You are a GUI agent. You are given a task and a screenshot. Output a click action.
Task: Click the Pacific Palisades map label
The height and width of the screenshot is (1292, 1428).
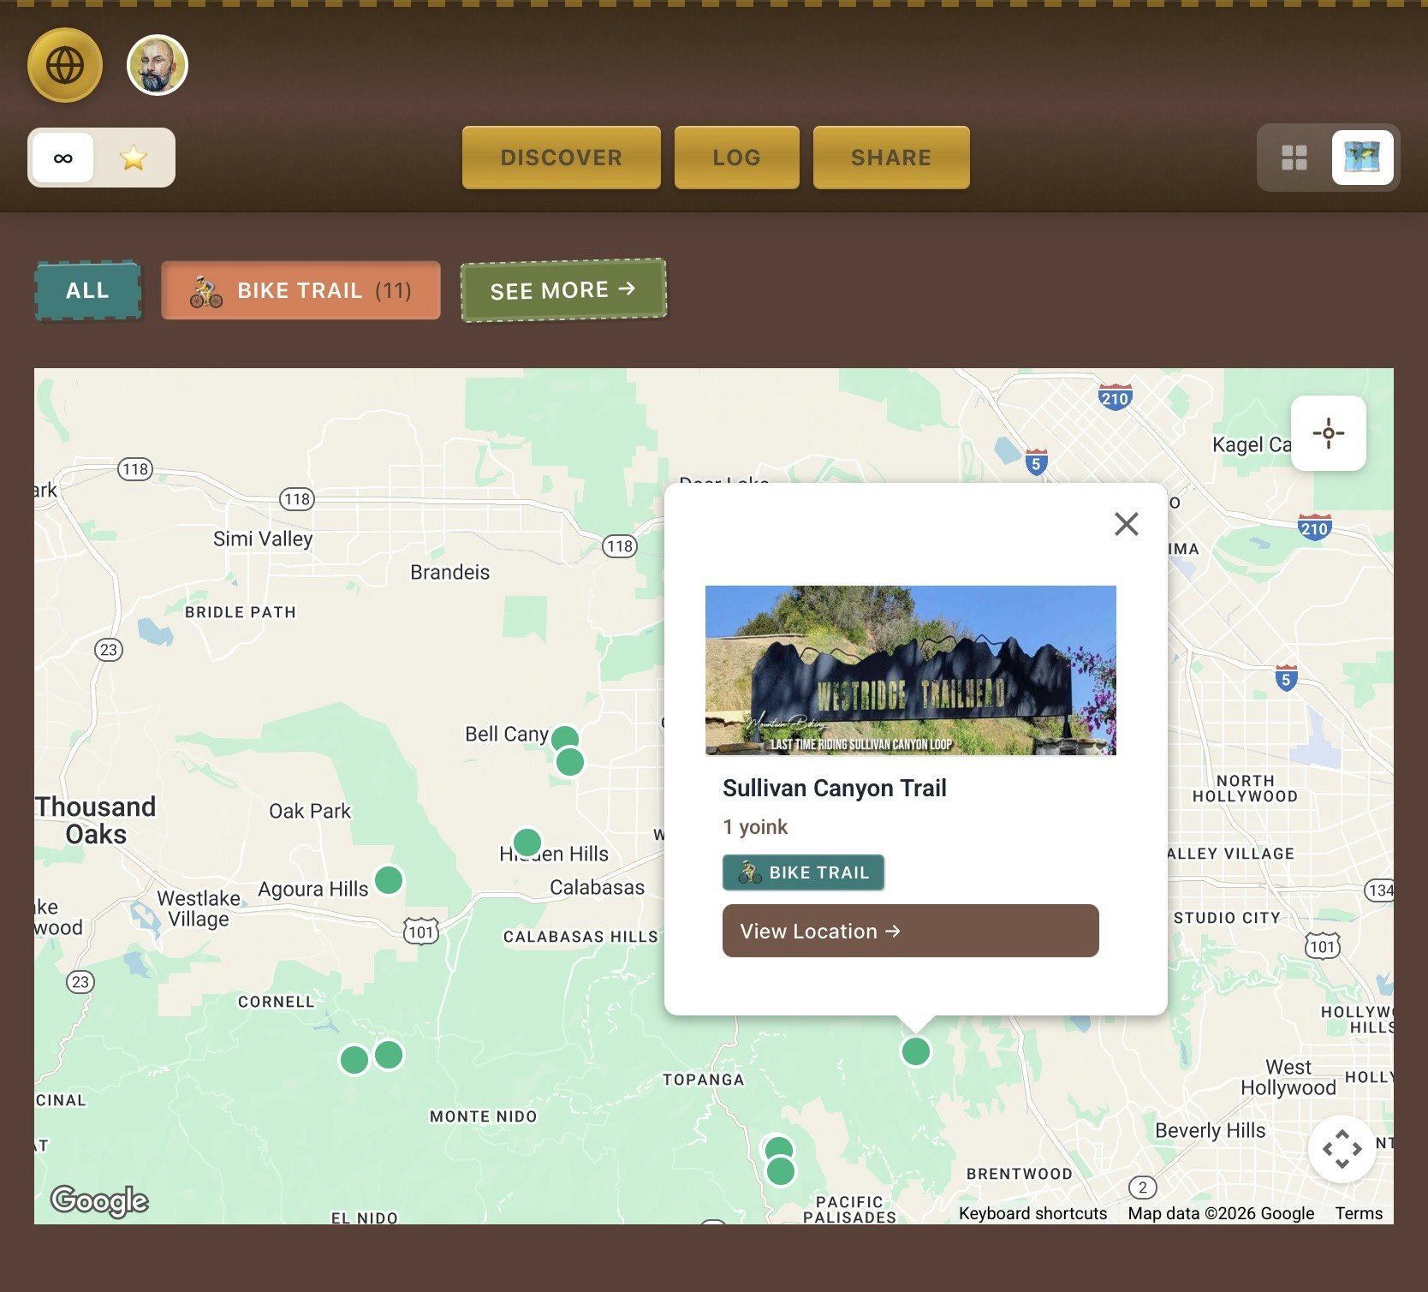(x=850, y=1210)
